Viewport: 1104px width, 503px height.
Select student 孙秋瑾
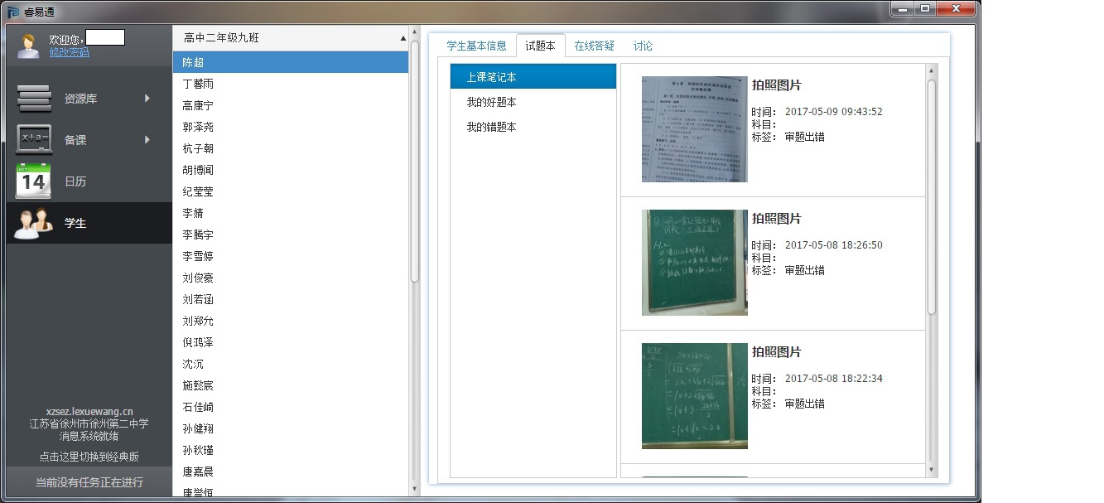[291, 450]
